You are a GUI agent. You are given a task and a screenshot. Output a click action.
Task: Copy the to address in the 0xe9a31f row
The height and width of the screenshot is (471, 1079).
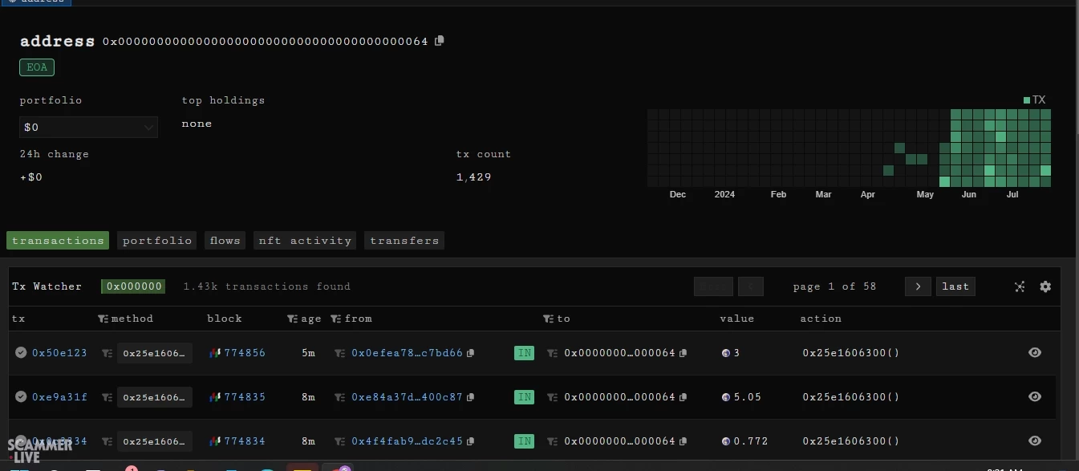(684, 397)
